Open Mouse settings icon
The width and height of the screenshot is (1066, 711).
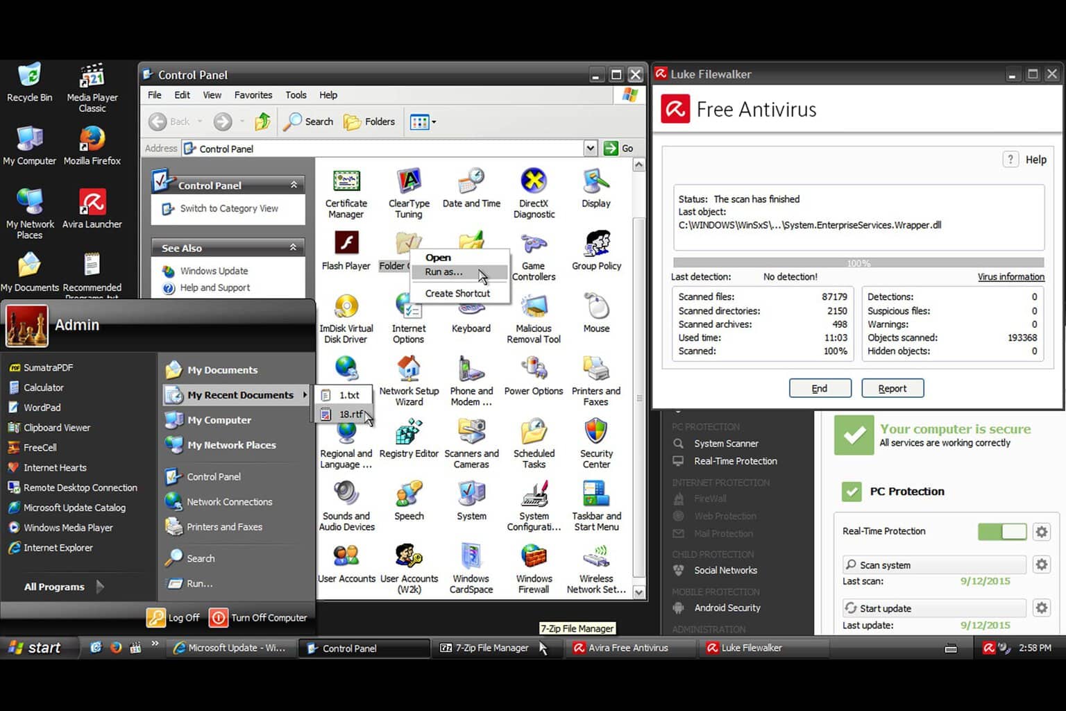coord(596,313)
